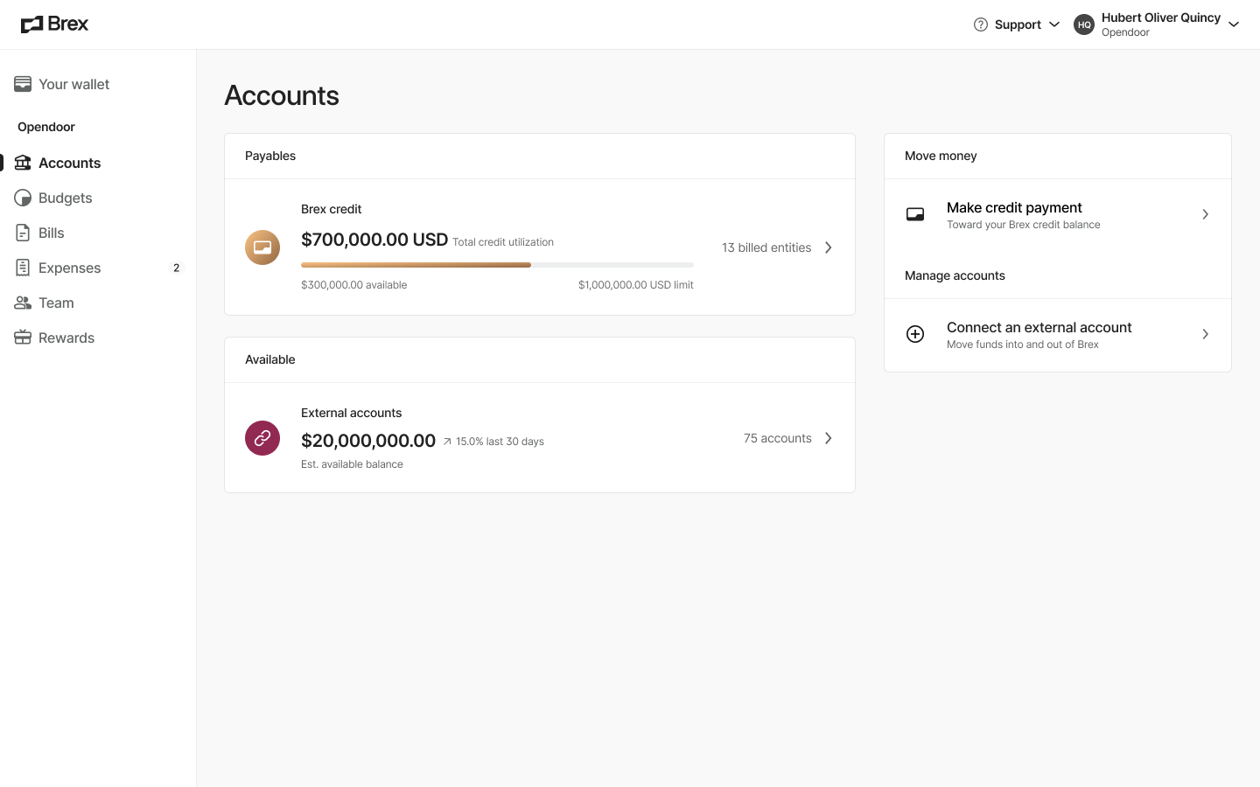Open Rewards in the sidebar
Viewport: 1260px width, 787px height.
click(66, 338)
